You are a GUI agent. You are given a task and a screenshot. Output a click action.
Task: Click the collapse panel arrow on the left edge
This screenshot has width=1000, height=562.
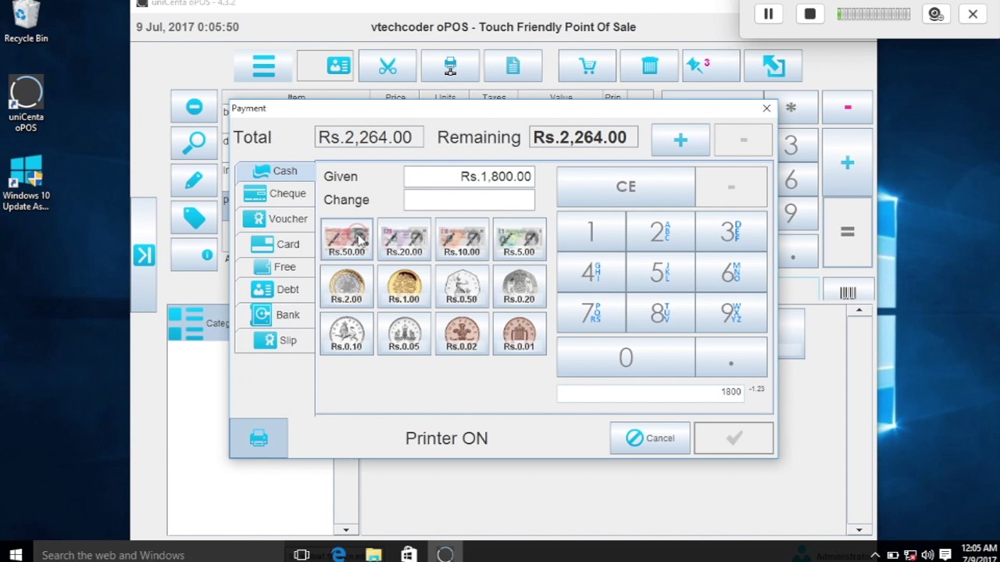(x=144, y=255)
